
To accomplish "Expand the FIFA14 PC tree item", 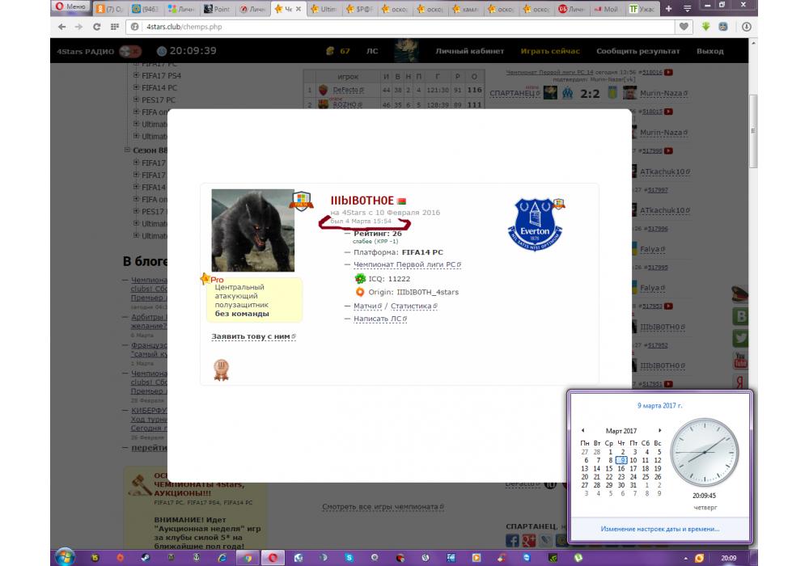I will pos(136,87).
